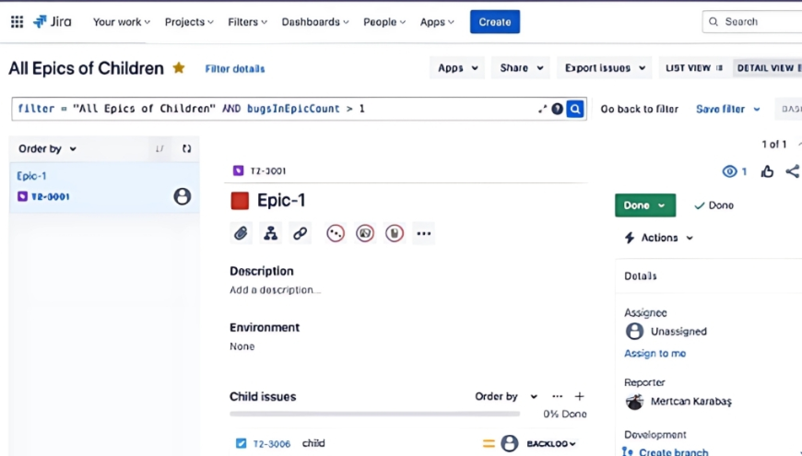This screenshot has height=456, width=802.
Task: Add a child issue with the plus icon
Action: 579,396
